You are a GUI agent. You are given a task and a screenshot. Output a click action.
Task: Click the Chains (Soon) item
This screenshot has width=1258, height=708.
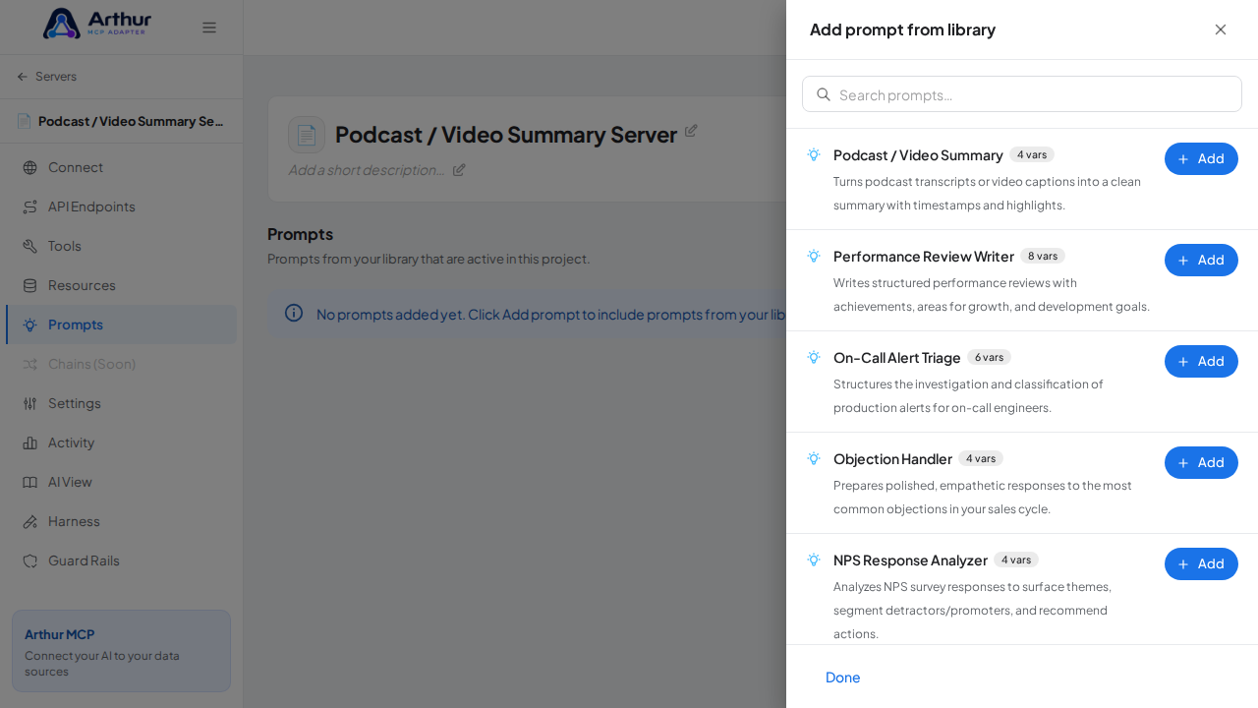121,364
